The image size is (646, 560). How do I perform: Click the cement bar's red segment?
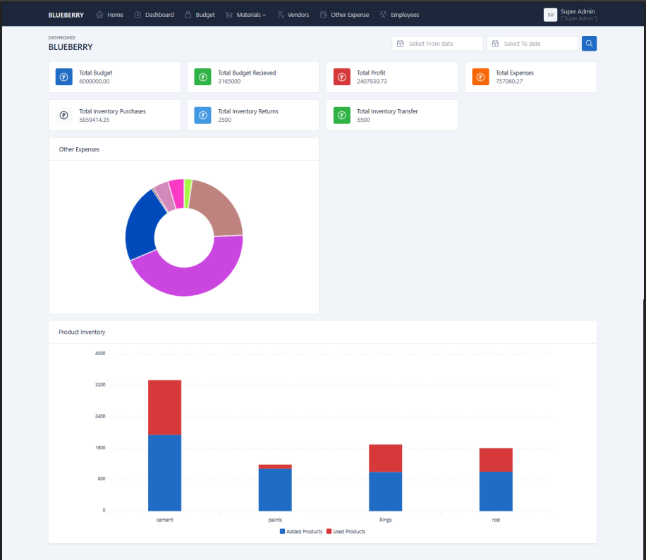point(164,407)
